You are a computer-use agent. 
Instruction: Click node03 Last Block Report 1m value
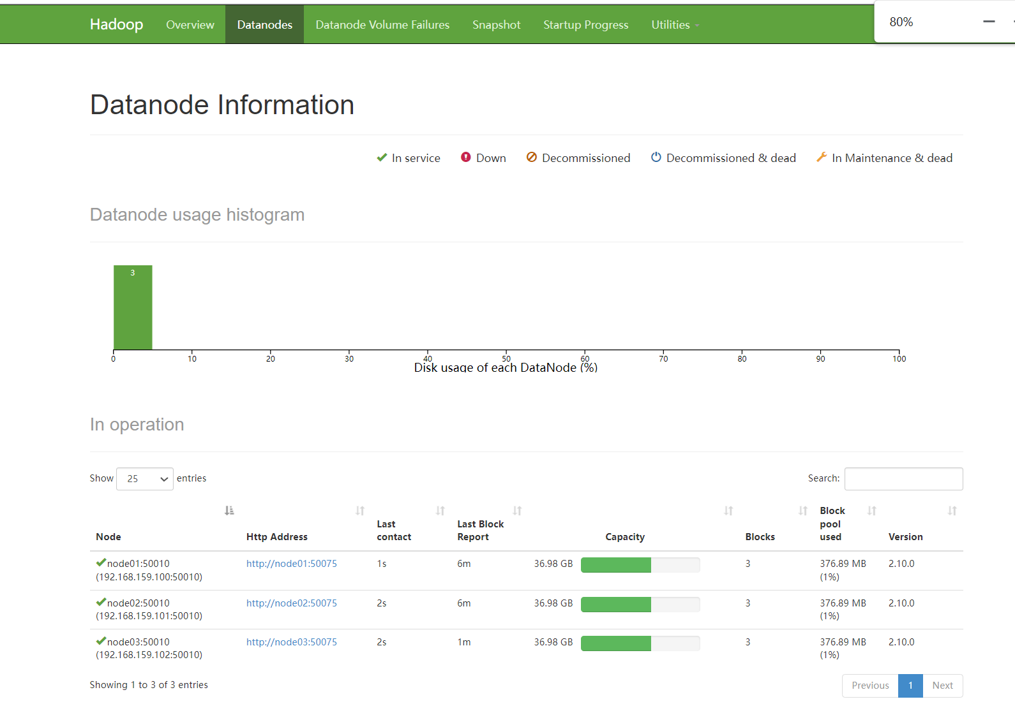tap(464, 642)
